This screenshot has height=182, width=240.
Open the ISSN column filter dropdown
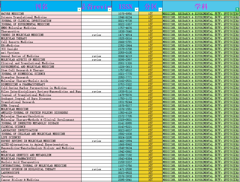click(x=137, y=10)
